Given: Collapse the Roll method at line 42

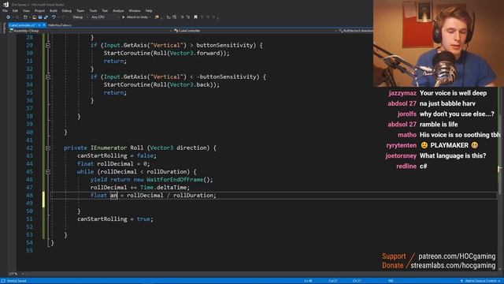Looking at the screenshot, I should tap(48, 148).
